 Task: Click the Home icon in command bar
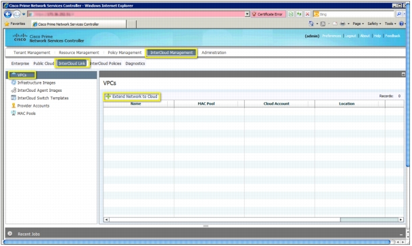pos(311,24)
